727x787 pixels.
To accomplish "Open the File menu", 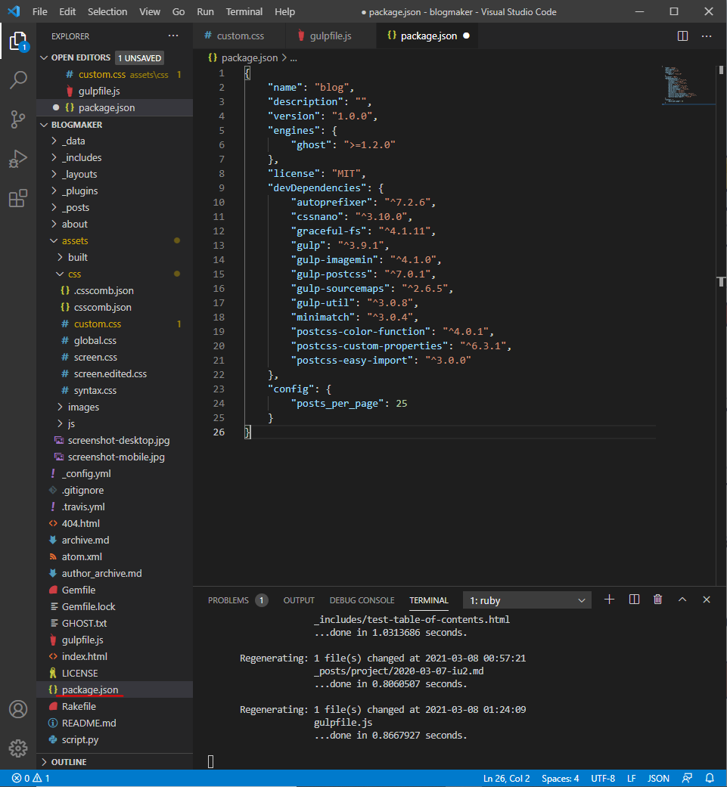I will (x=39, y=11).
